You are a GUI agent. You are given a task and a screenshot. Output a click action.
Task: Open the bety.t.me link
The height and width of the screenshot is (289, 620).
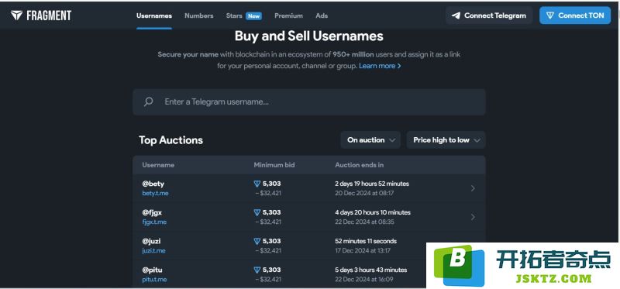[156, 194]
